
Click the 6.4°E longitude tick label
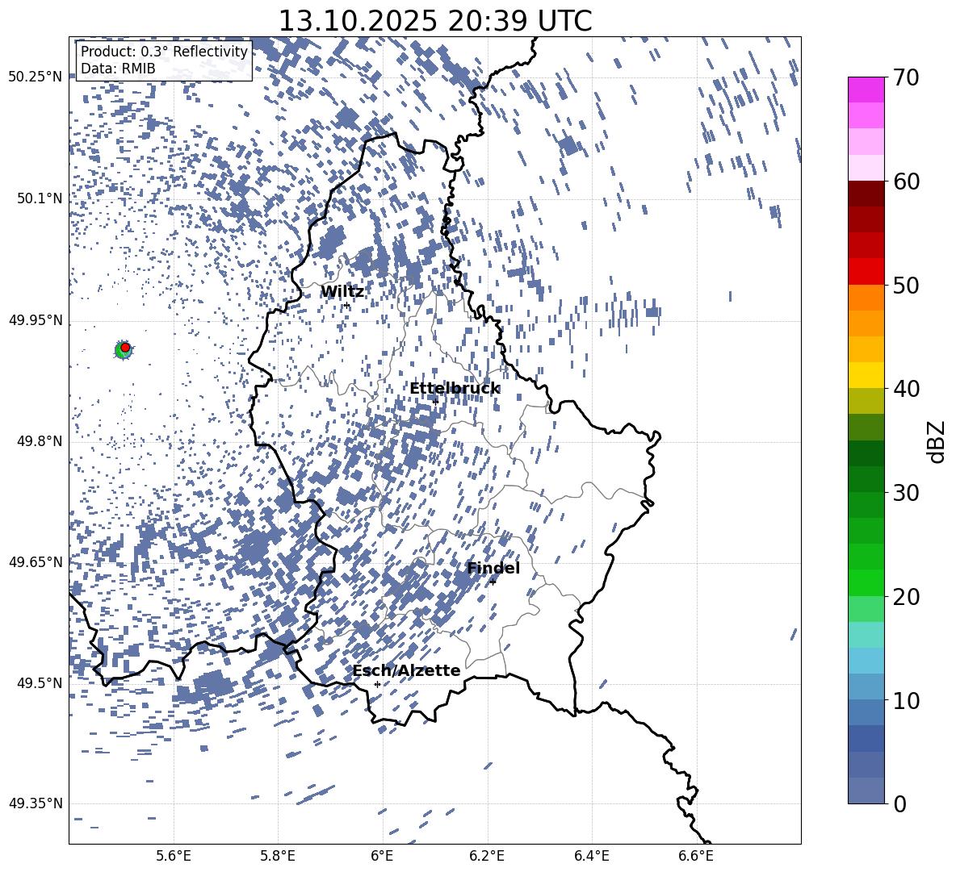tap(591, 856)
